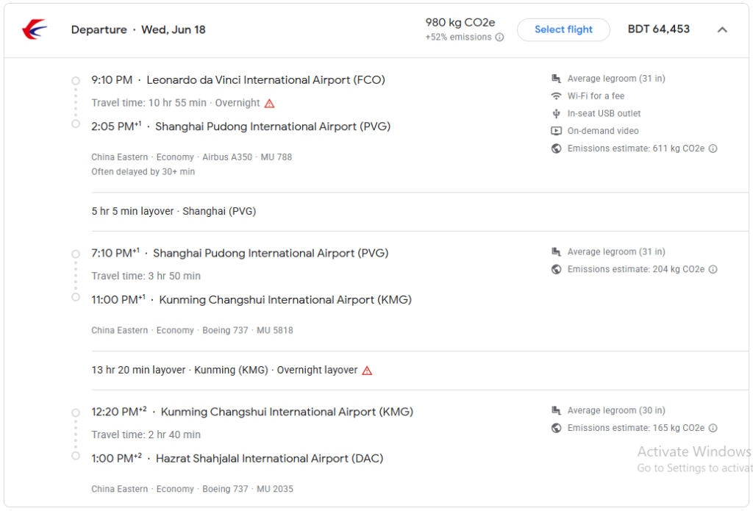Image resolution: width=753 pixels, height=511 pixels.
Task: Click warning triangle beside Overnight layover
Action: coord(367,371)
